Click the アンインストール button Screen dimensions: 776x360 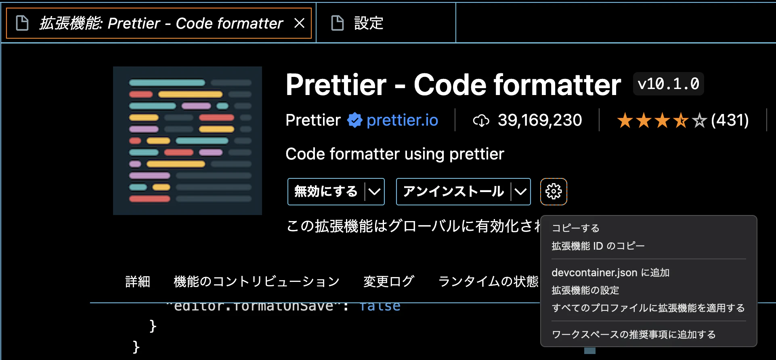coord(453,191)
